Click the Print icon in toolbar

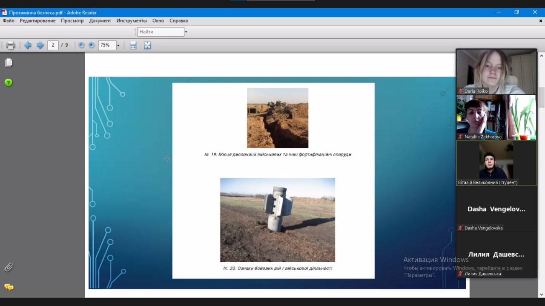(11, 45)
